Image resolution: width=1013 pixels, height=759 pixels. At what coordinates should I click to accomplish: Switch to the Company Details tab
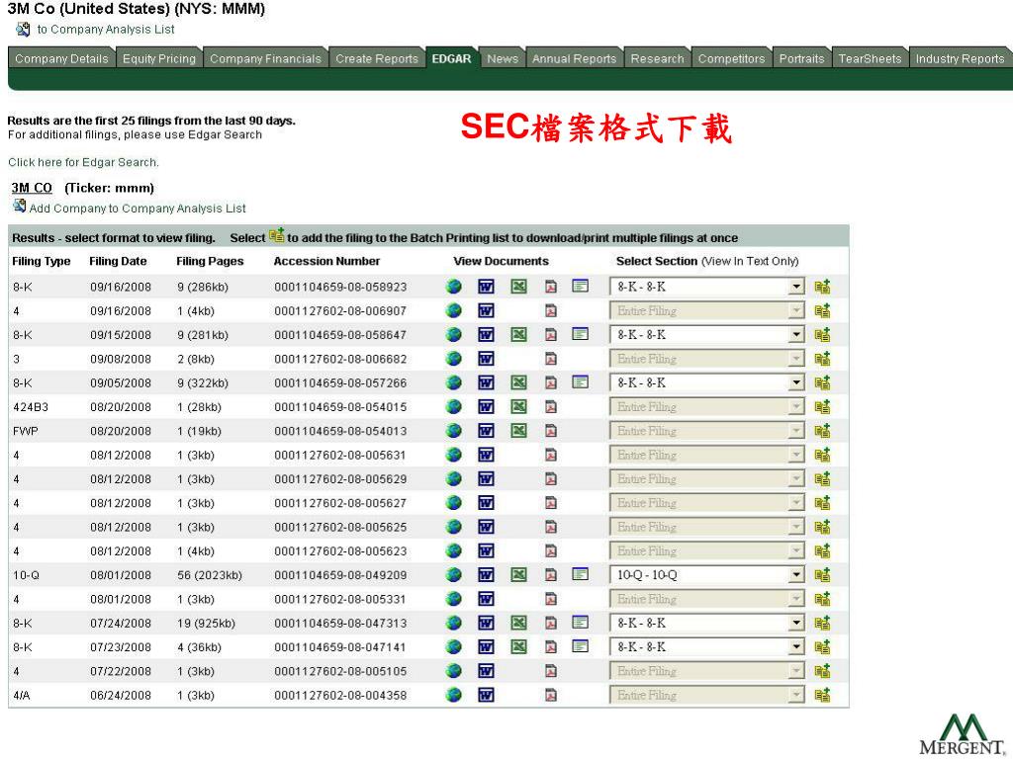pos(61,58)
